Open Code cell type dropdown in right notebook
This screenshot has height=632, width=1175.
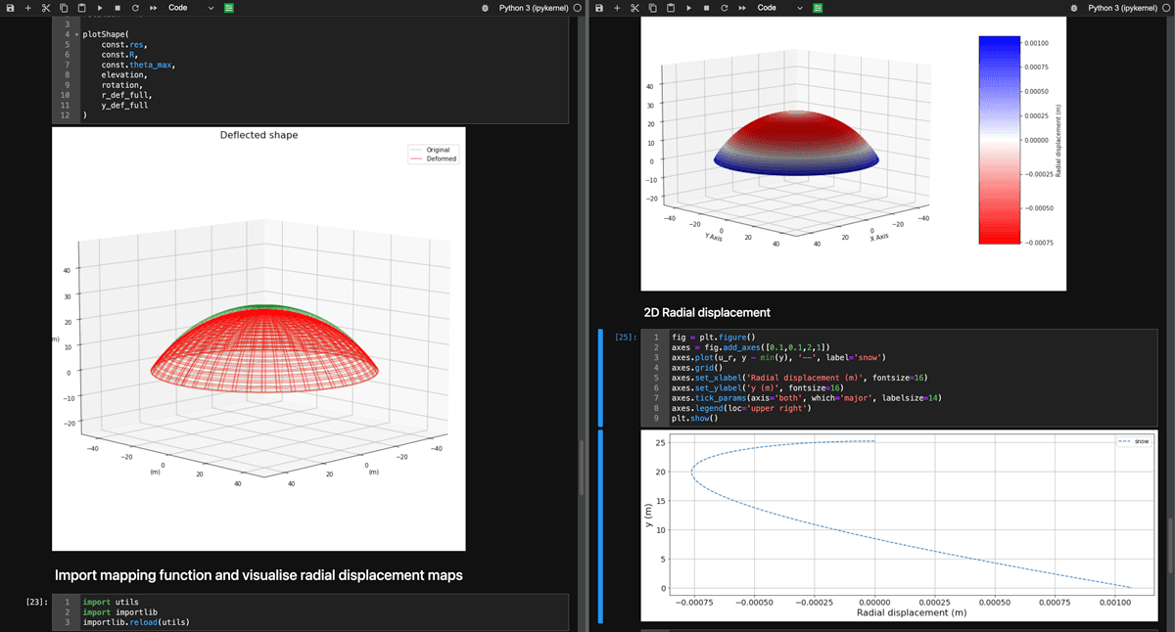pos(780,8)
